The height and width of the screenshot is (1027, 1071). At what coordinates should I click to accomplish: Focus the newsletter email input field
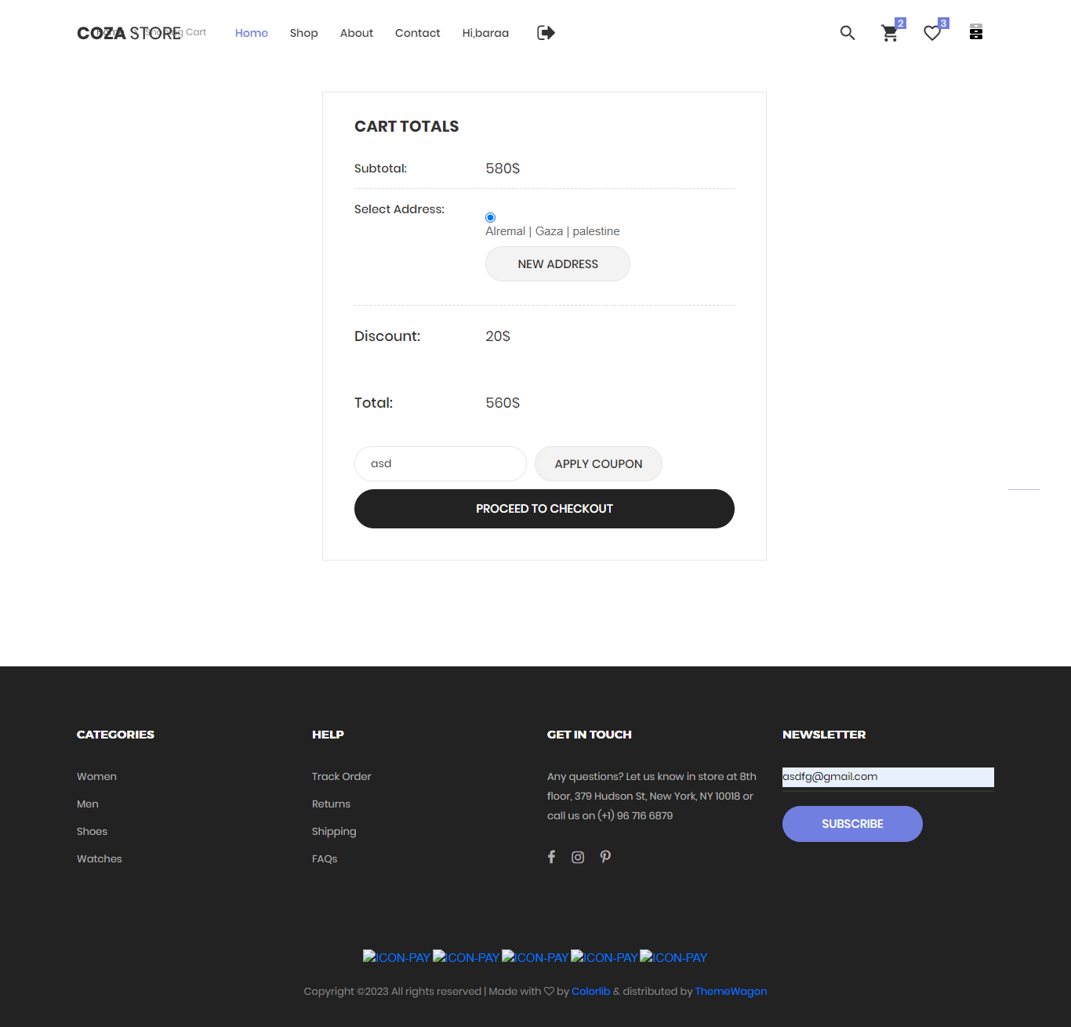888,777
